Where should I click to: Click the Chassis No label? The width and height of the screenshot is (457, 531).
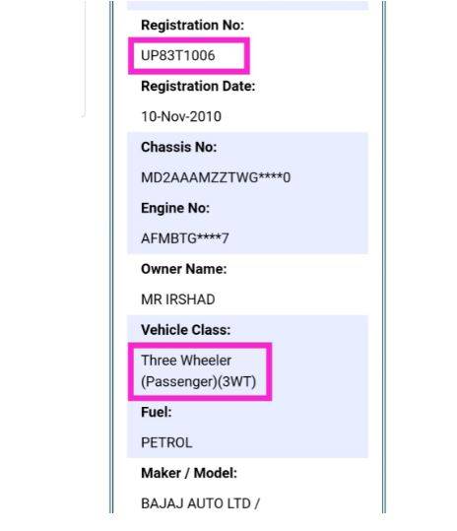pos(178,147)
